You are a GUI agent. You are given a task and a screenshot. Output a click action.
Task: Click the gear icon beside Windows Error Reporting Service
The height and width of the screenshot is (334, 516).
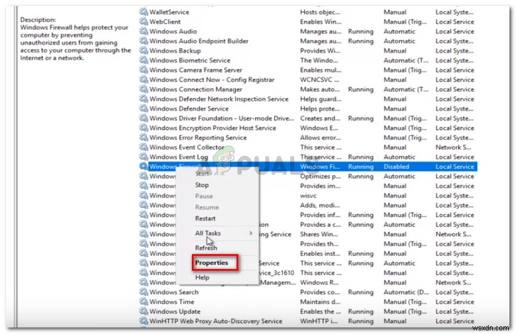(144, 137)
